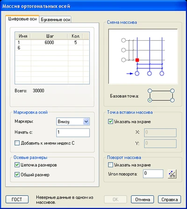Uncheck Указать на экране for insertion point
Screen dimensions: 187x209
tap(110, 121)
